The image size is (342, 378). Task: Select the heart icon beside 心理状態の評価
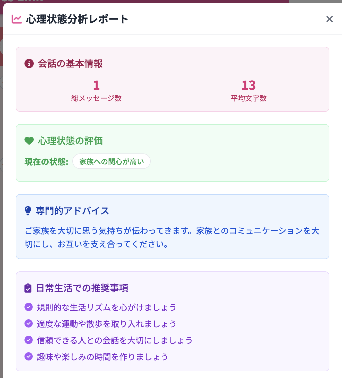29,141
